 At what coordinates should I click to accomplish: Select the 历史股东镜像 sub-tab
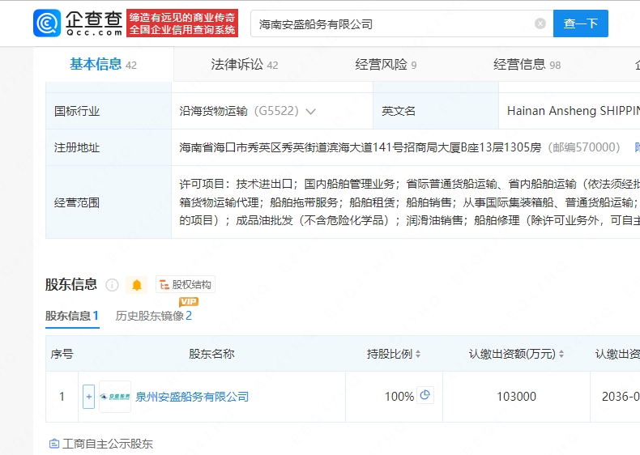[x=153, y=316]
